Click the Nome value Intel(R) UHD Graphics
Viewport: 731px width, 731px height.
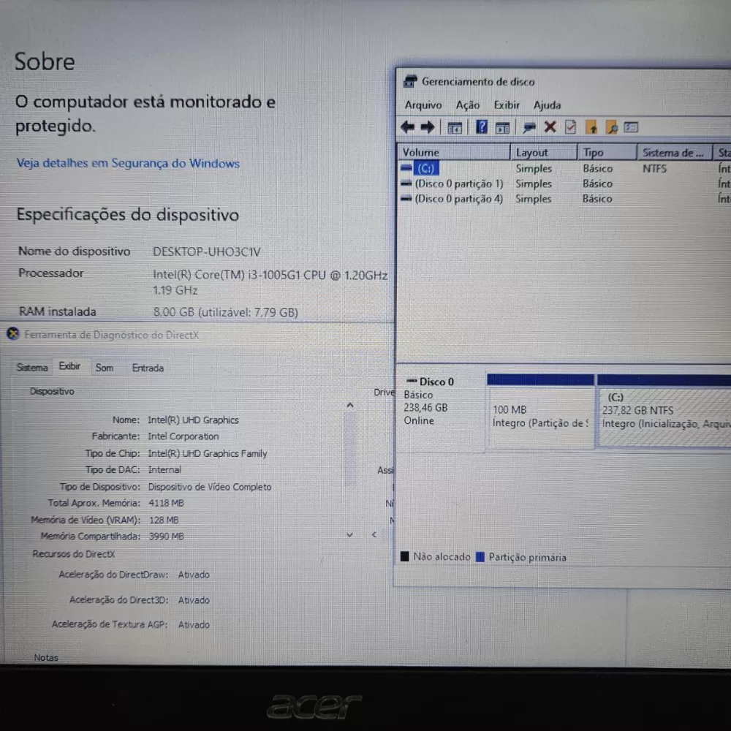[x=193, y=420]
